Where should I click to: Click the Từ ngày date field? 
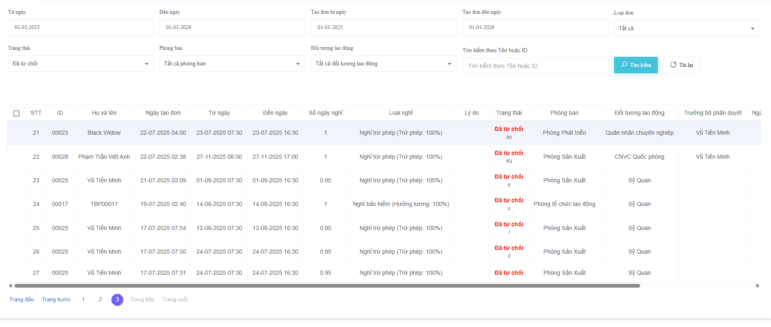81,27
